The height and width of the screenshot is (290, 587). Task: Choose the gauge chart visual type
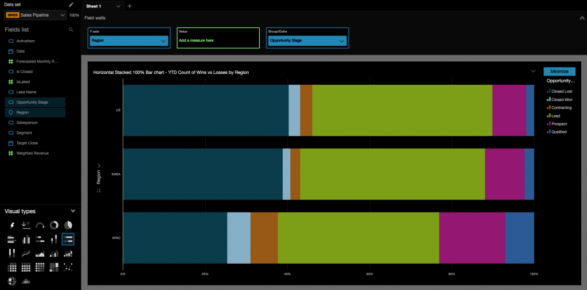click(x=40, y=225)
